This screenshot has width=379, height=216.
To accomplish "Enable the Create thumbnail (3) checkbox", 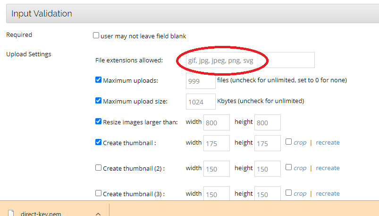I will click(99, 193).
